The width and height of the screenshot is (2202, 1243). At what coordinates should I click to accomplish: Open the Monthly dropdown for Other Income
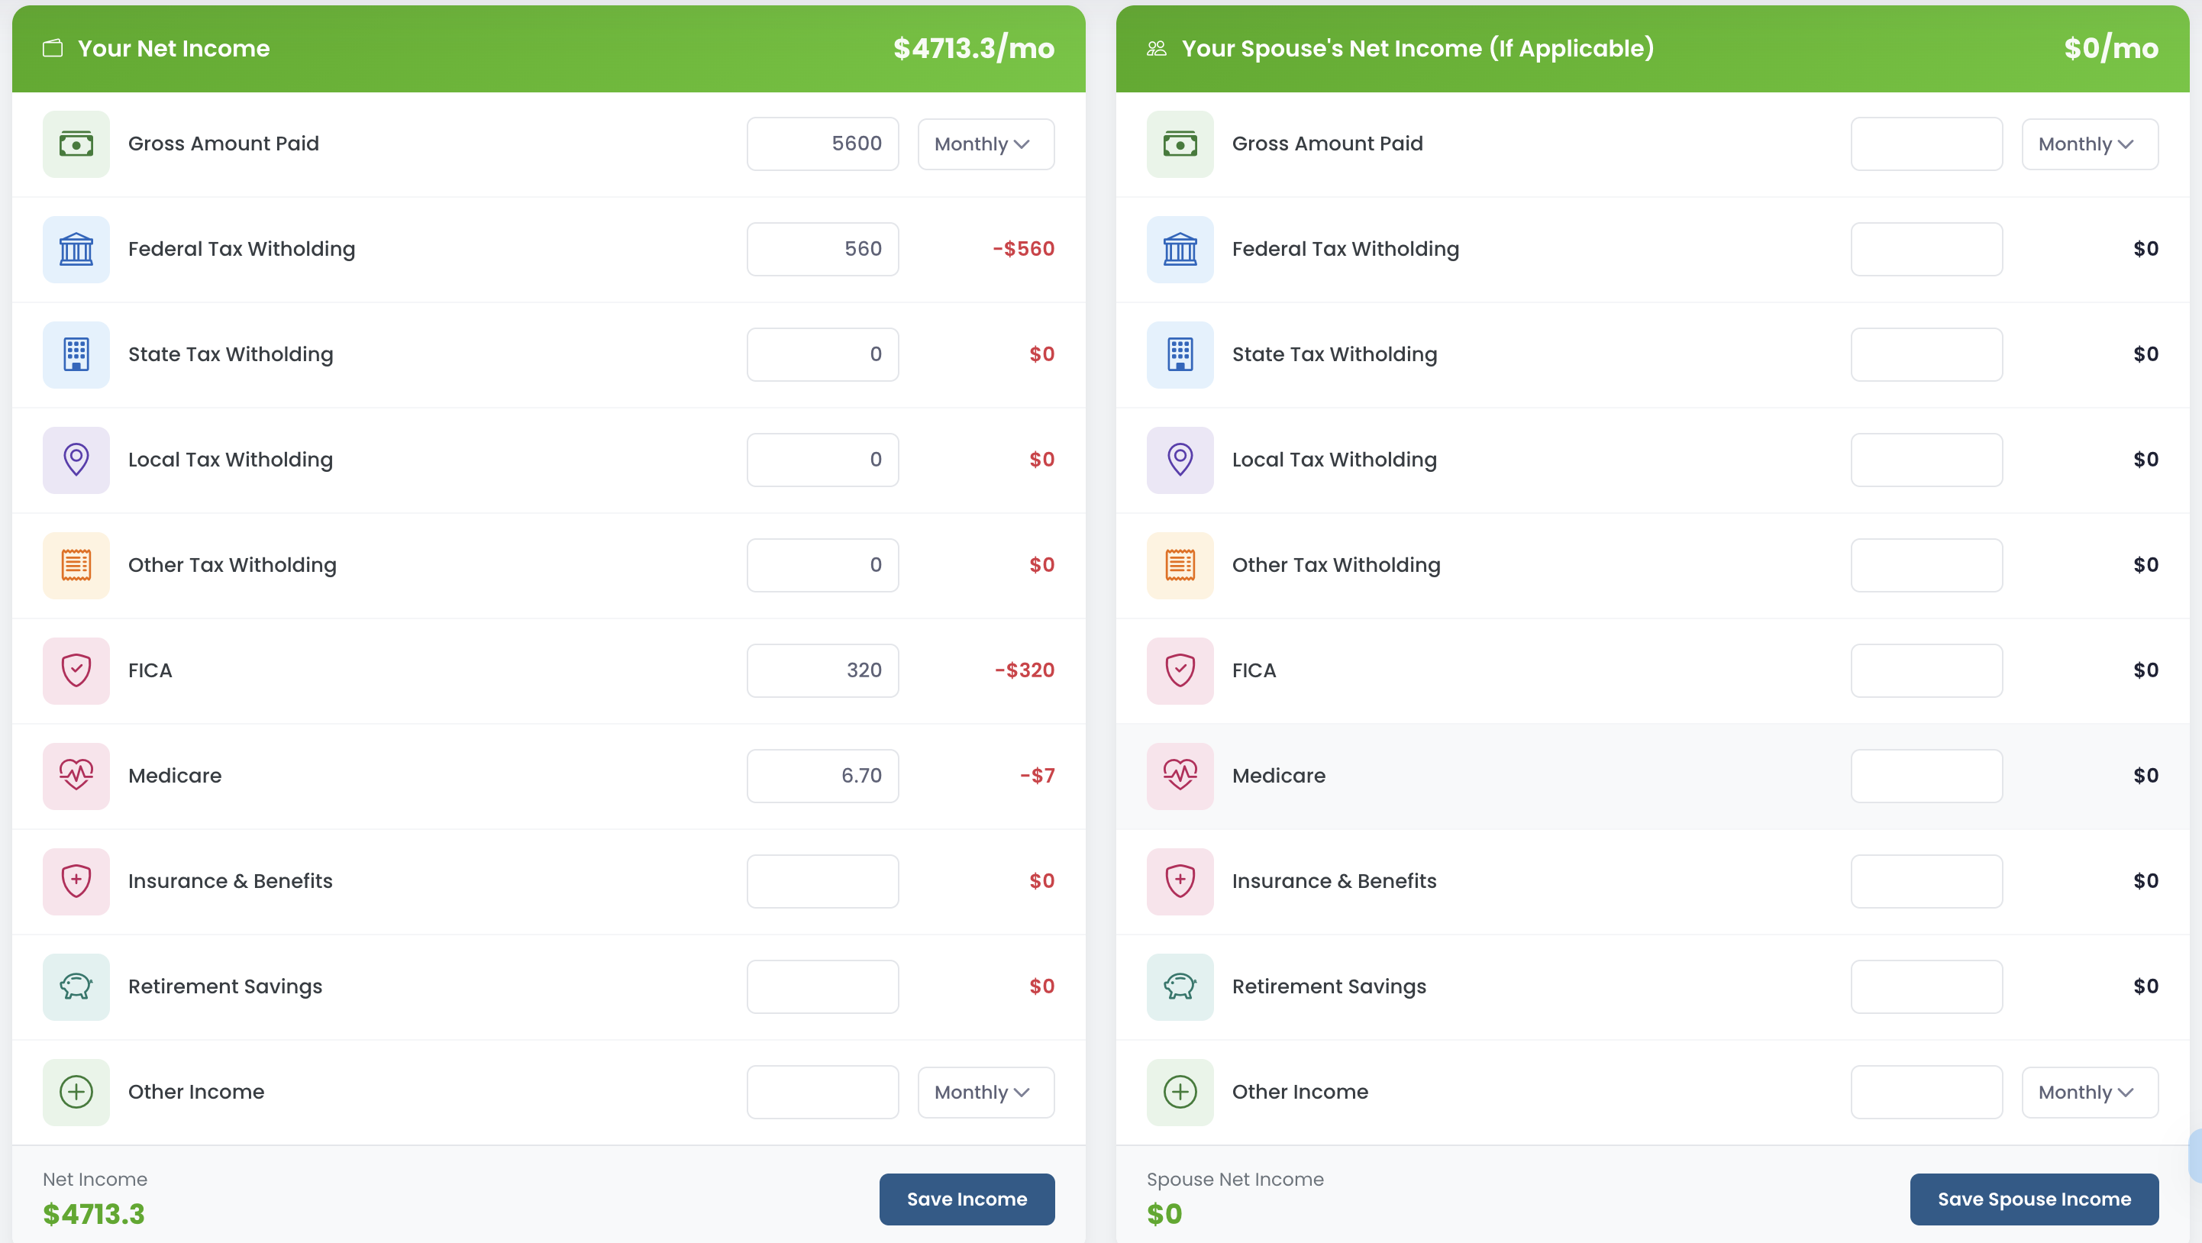[x=985, y=1092]
